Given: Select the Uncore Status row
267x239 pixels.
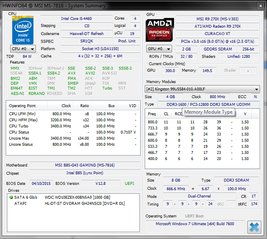Looking at the screenshot, I should (x=73, y=145).
